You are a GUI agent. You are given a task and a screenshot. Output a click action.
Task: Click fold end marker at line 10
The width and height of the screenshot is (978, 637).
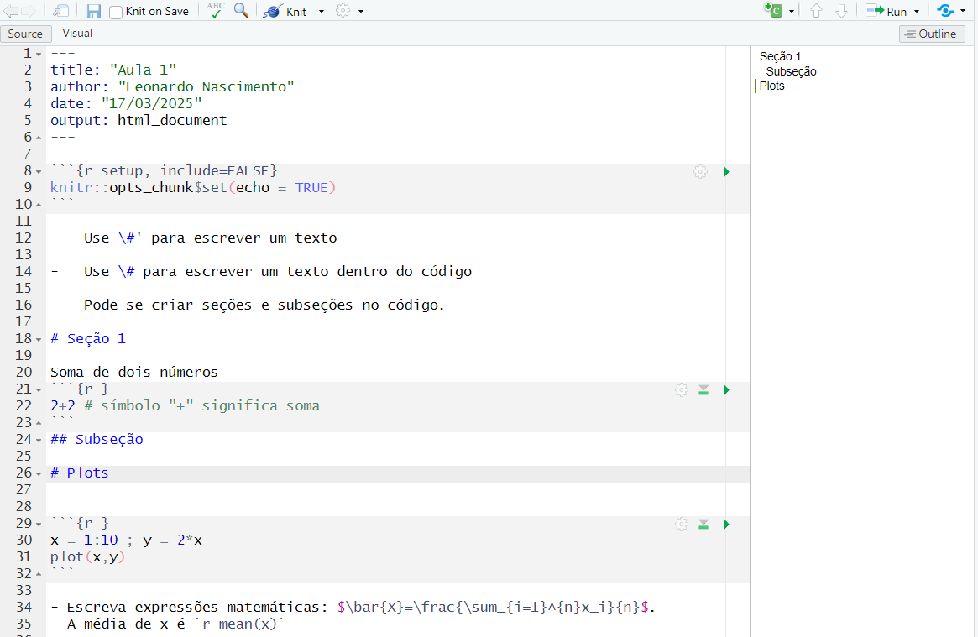coord(39,205)
